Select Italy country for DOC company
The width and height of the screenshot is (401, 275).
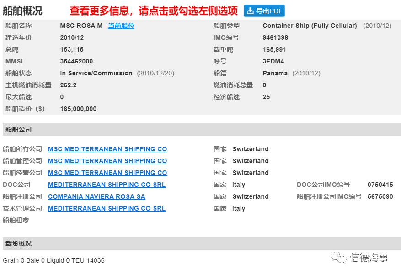point(239,185)
